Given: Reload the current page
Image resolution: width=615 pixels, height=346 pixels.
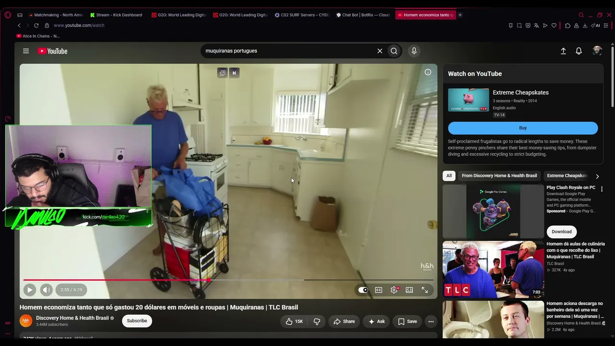Looking at the screenshot, I should (x=36, y=25).
